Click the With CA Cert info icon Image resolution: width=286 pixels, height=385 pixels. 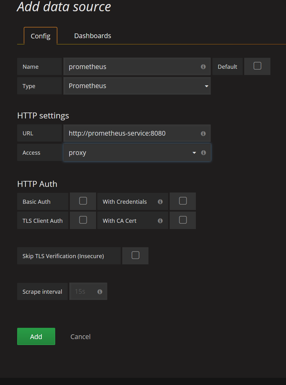(x=160, y=221)
